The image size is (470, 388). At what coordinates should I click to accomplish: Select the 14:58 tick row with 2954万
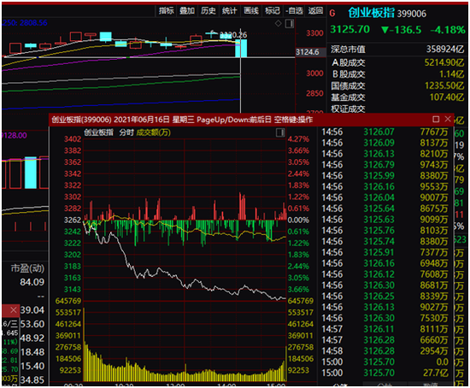point(385,351)
